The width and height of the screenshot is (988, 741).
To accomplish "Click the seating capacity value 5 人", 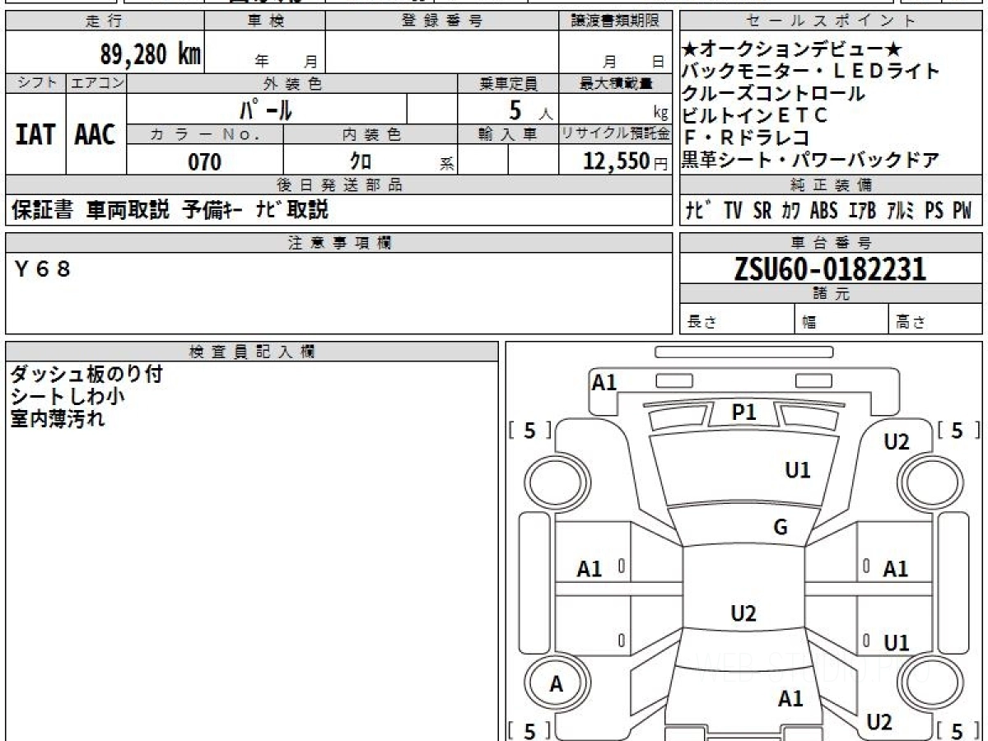I will 531,110.
